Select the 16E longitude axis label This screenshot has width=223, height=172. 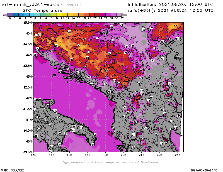coord(52,155)
